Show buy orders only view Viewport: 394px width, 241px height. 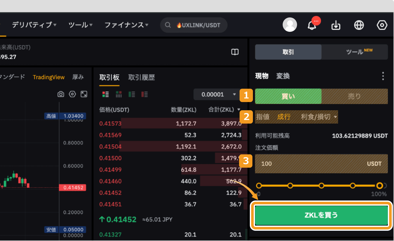(132, 94)
